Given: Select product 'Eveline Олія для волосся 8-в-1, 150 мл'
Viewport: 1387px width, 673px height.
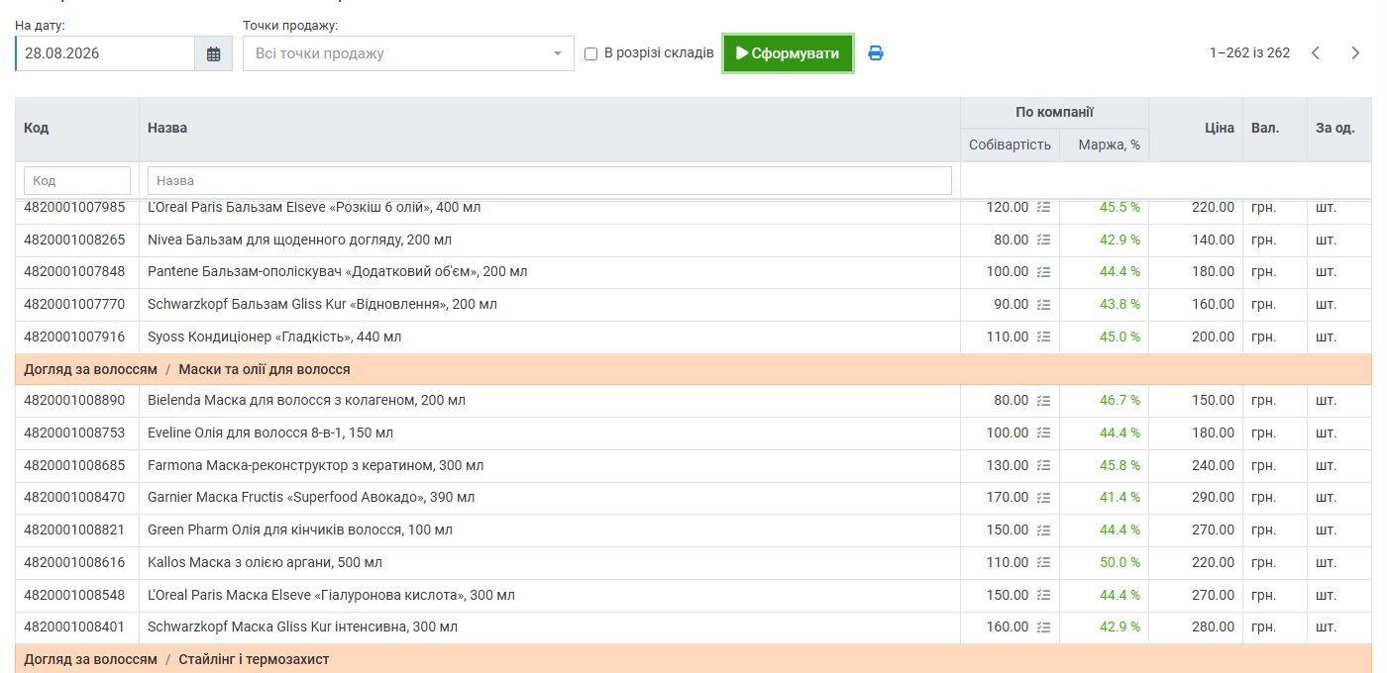Looking at the screenshot, I should coord(270,433).
